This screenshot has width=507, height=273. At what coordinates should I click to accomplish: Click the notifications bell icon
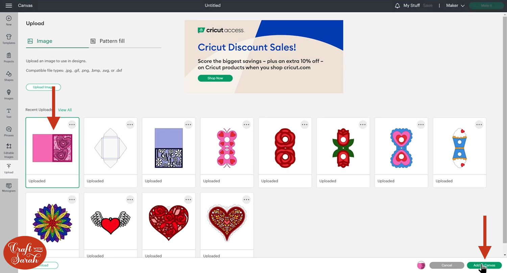(x=397, y=6)
